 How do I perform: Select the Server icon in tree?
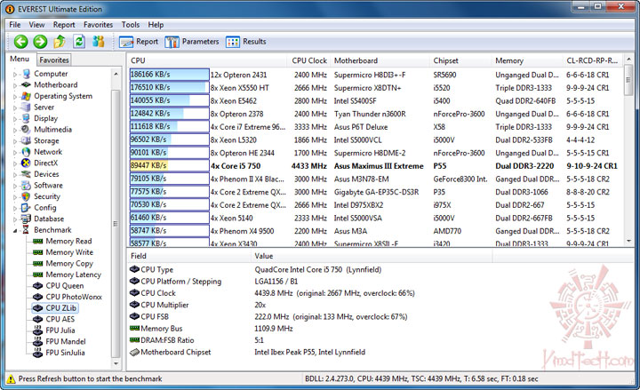(x=26, y=107)
